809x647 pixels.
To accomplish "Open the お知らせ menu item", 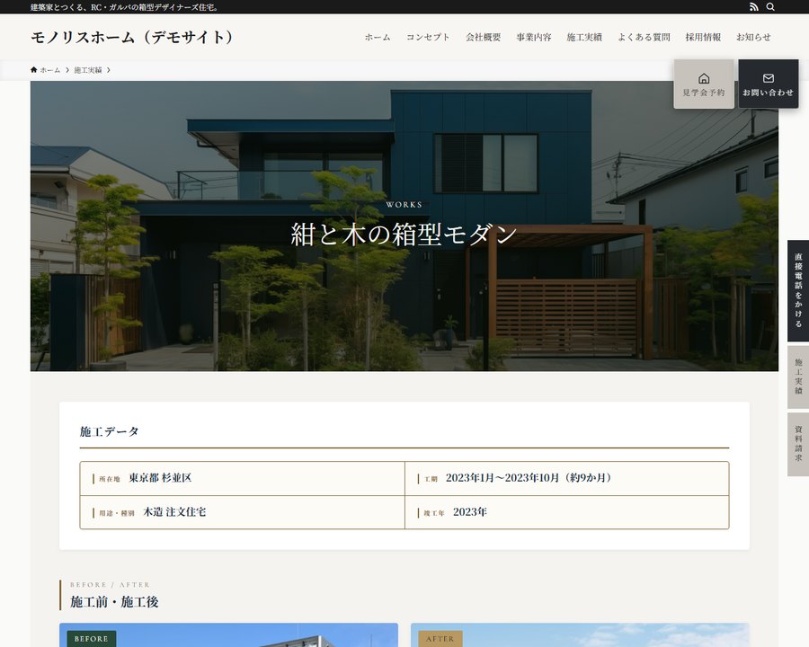I will coord(754,37).
